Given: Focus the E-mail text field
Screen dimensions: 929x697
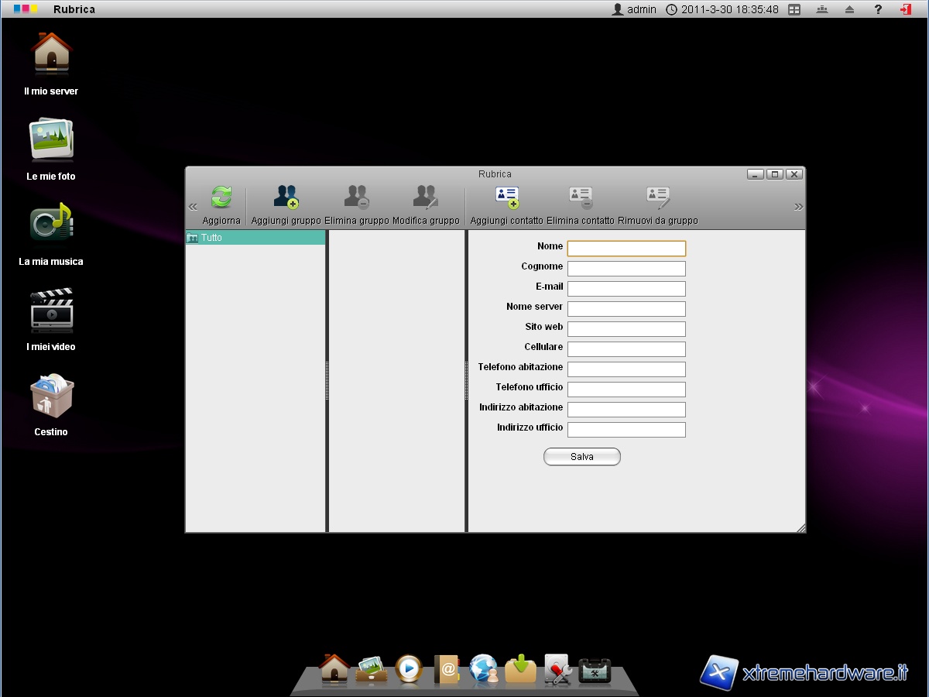Looking at the screenshot, I should [626, 289].
